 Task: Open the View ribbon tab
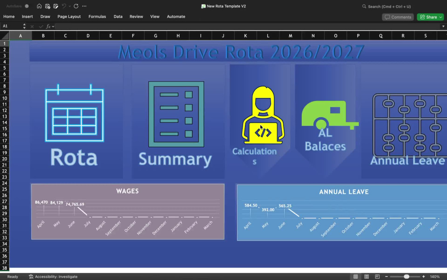pos(155,17)
